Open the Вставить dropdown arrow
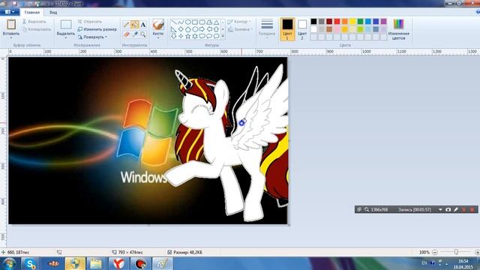This screenshot has height=270, width=480. pyautogui.click(x=11, y=38)
